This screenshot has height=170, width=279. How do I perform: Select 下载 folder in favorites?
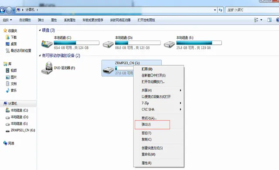point(11,37)
